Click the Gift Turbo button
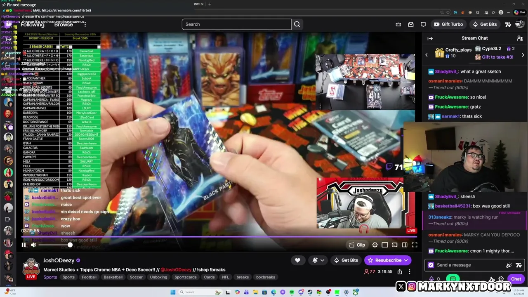This screenshot has width=528, height=297. click(448, 24)
